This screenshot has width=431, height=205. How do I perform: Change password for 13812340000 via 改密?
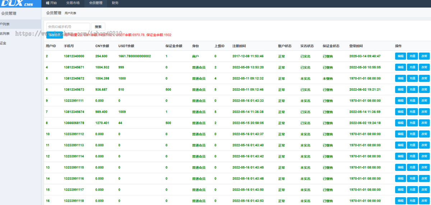pyautogui.click(x=424, y=56)
